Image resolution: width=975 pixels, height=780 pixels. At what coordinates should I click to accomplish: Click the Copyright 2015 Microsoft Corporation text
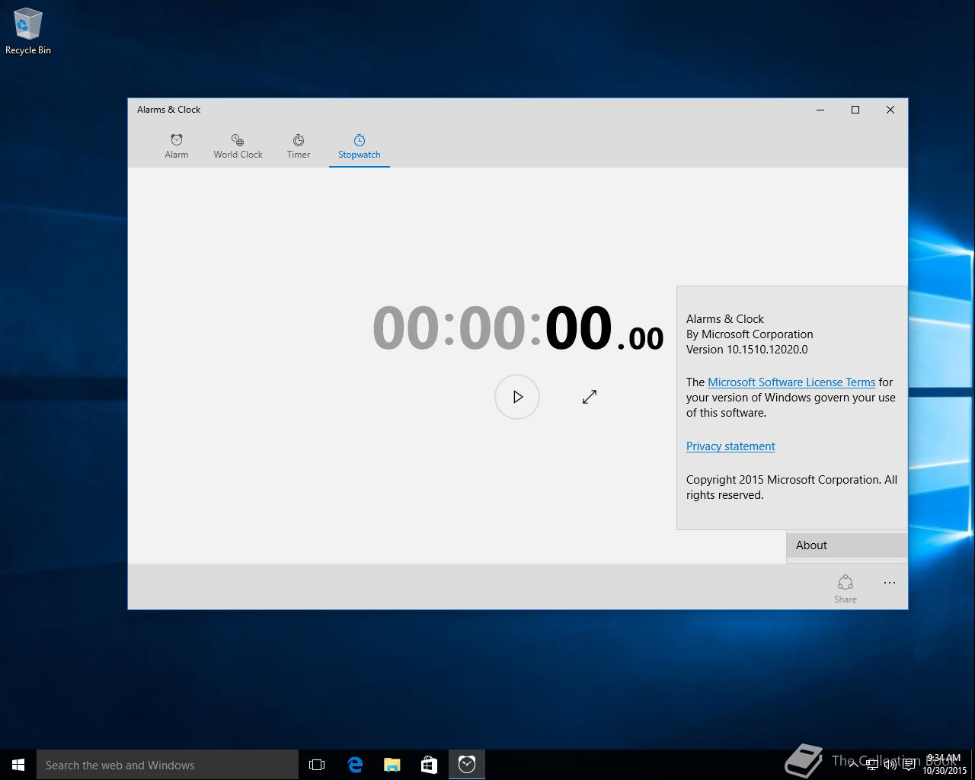(791, 487)
